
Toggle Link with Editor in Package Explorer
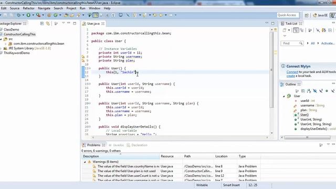click(48, 23)
